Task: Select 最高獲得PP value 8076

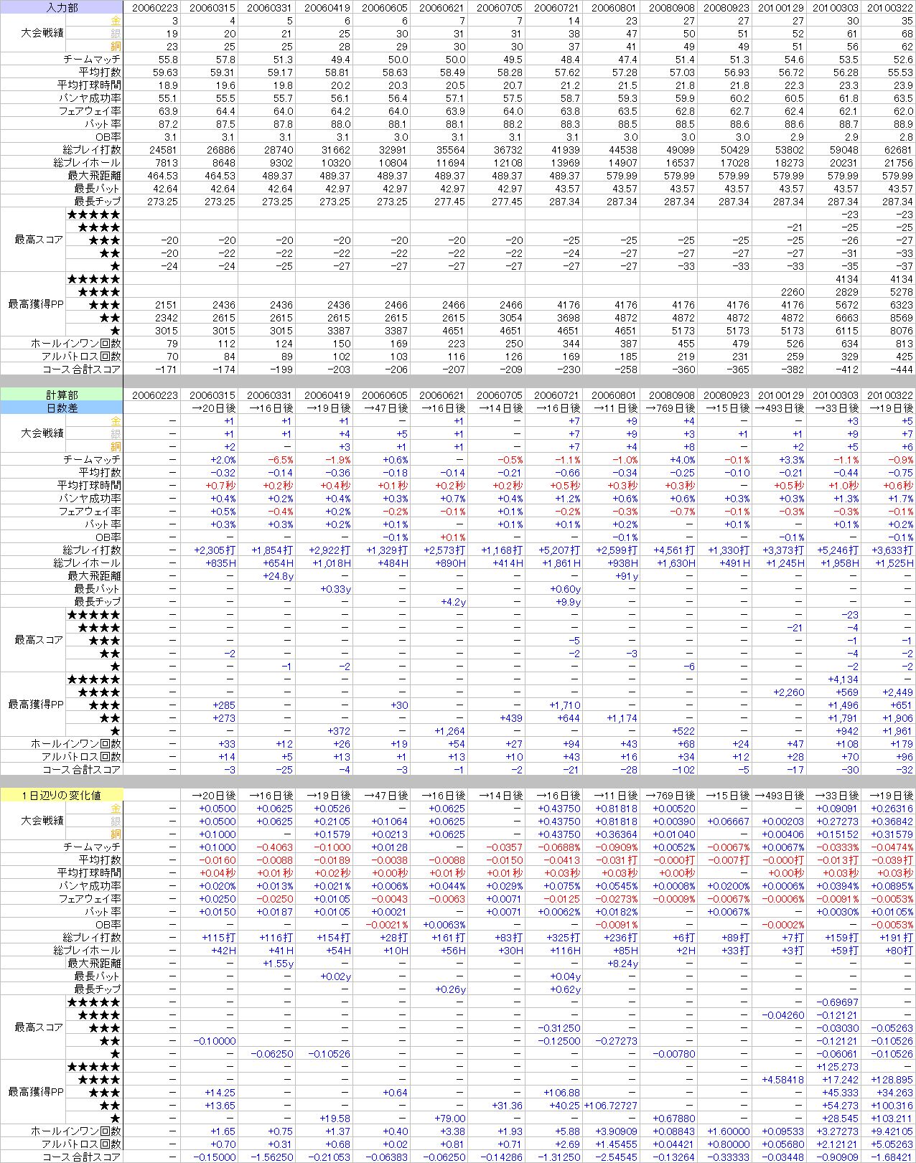Action: click(x=900, y=331)
